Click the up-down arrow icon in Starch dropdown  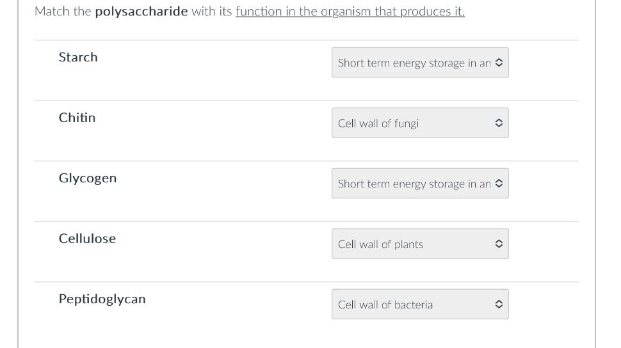[499, 63]
